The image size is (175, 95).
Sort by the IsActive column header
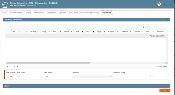[x=137, y=32]
